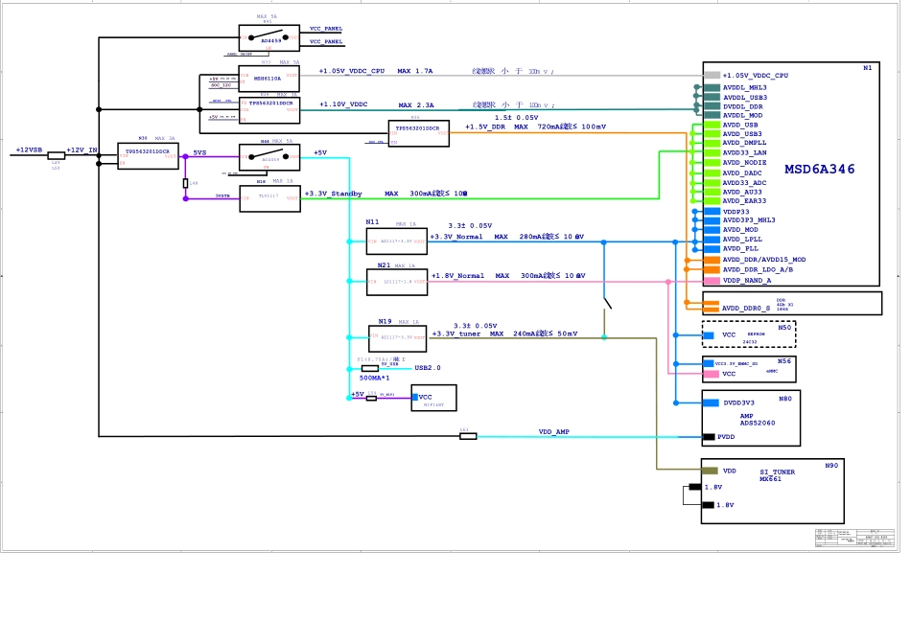
Task: Select the N19 tuner regulator block
Action: point(397,337)
